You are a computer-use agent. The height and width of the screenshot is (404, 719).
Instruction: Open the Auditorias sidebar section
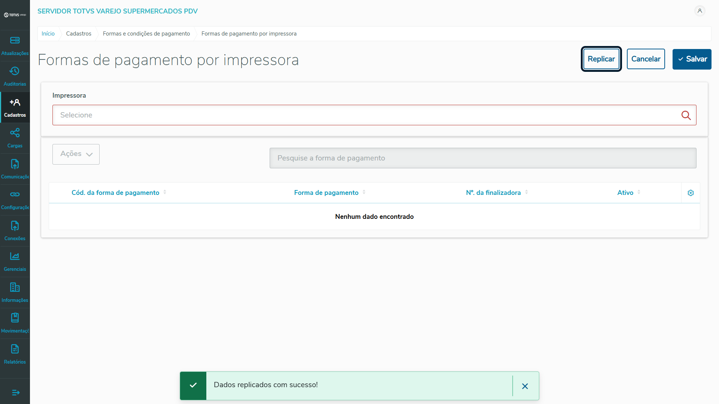pos(15,76)
